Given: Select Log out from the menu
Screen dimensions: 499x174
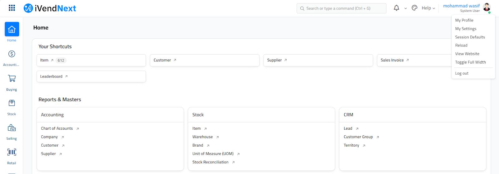Looking at the screenshot, I should [462, 73].
